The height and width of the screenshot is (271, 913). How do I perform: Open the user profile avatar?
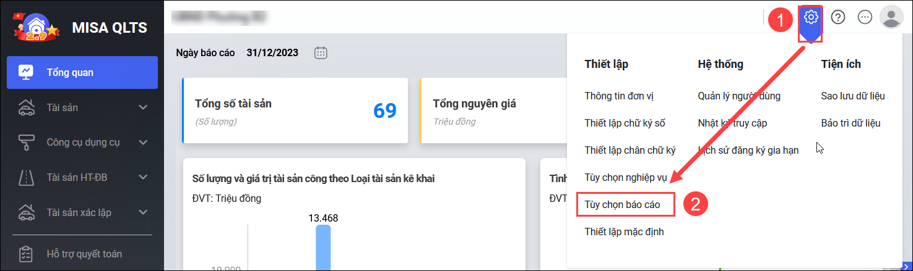pos(891,17)
